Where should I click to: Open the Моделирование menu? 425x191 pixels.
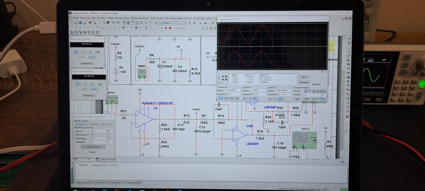point(140,18)
